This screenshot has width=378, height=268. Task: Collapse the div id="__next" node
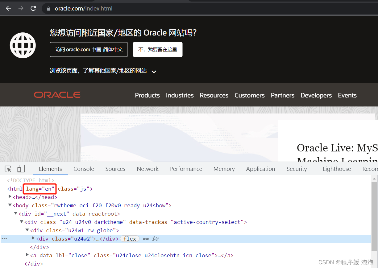coord(16,213)
